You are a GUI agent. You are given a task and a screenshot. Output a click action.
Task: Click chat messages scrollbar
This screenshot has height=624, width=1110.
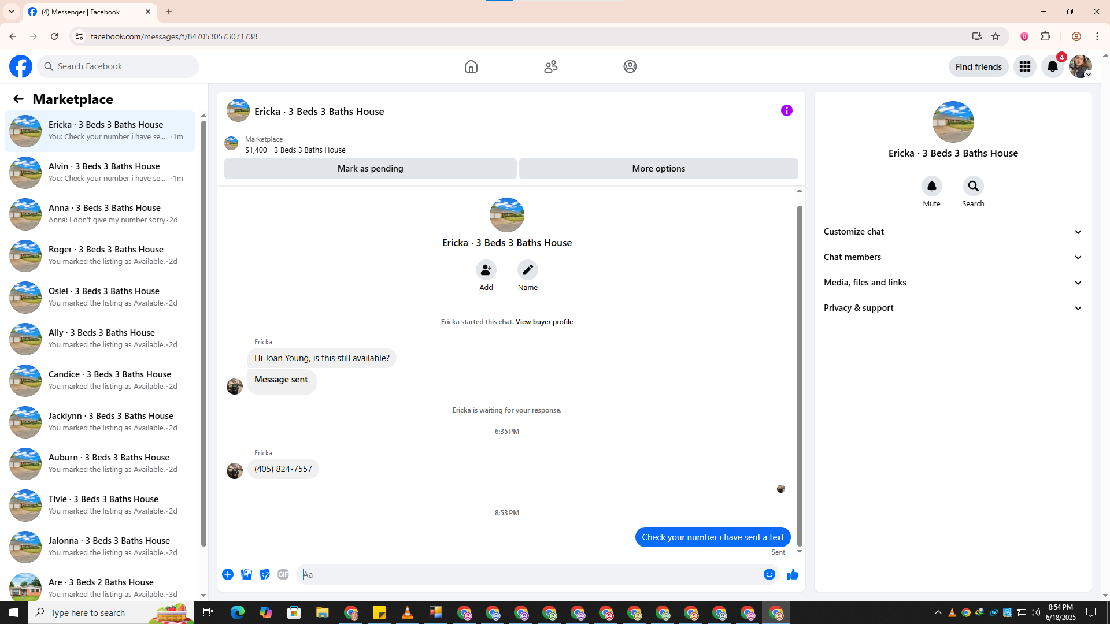(x=800, y=376)
